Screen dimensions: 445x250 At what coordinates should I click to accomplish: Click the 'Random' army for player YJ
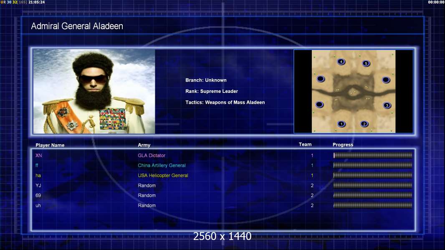tap(147, 185)
